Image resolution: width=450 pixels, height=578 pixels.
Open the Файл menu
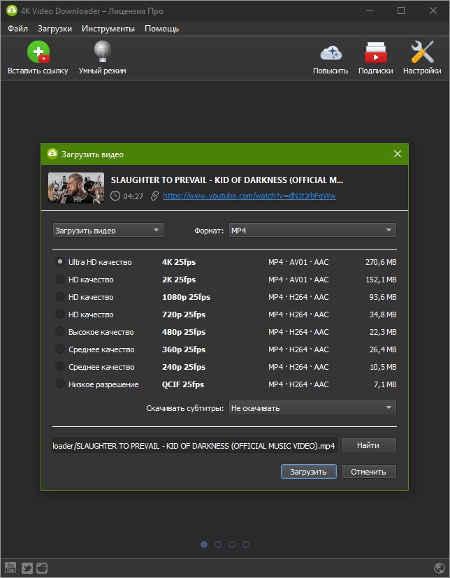tap(17, 29)
